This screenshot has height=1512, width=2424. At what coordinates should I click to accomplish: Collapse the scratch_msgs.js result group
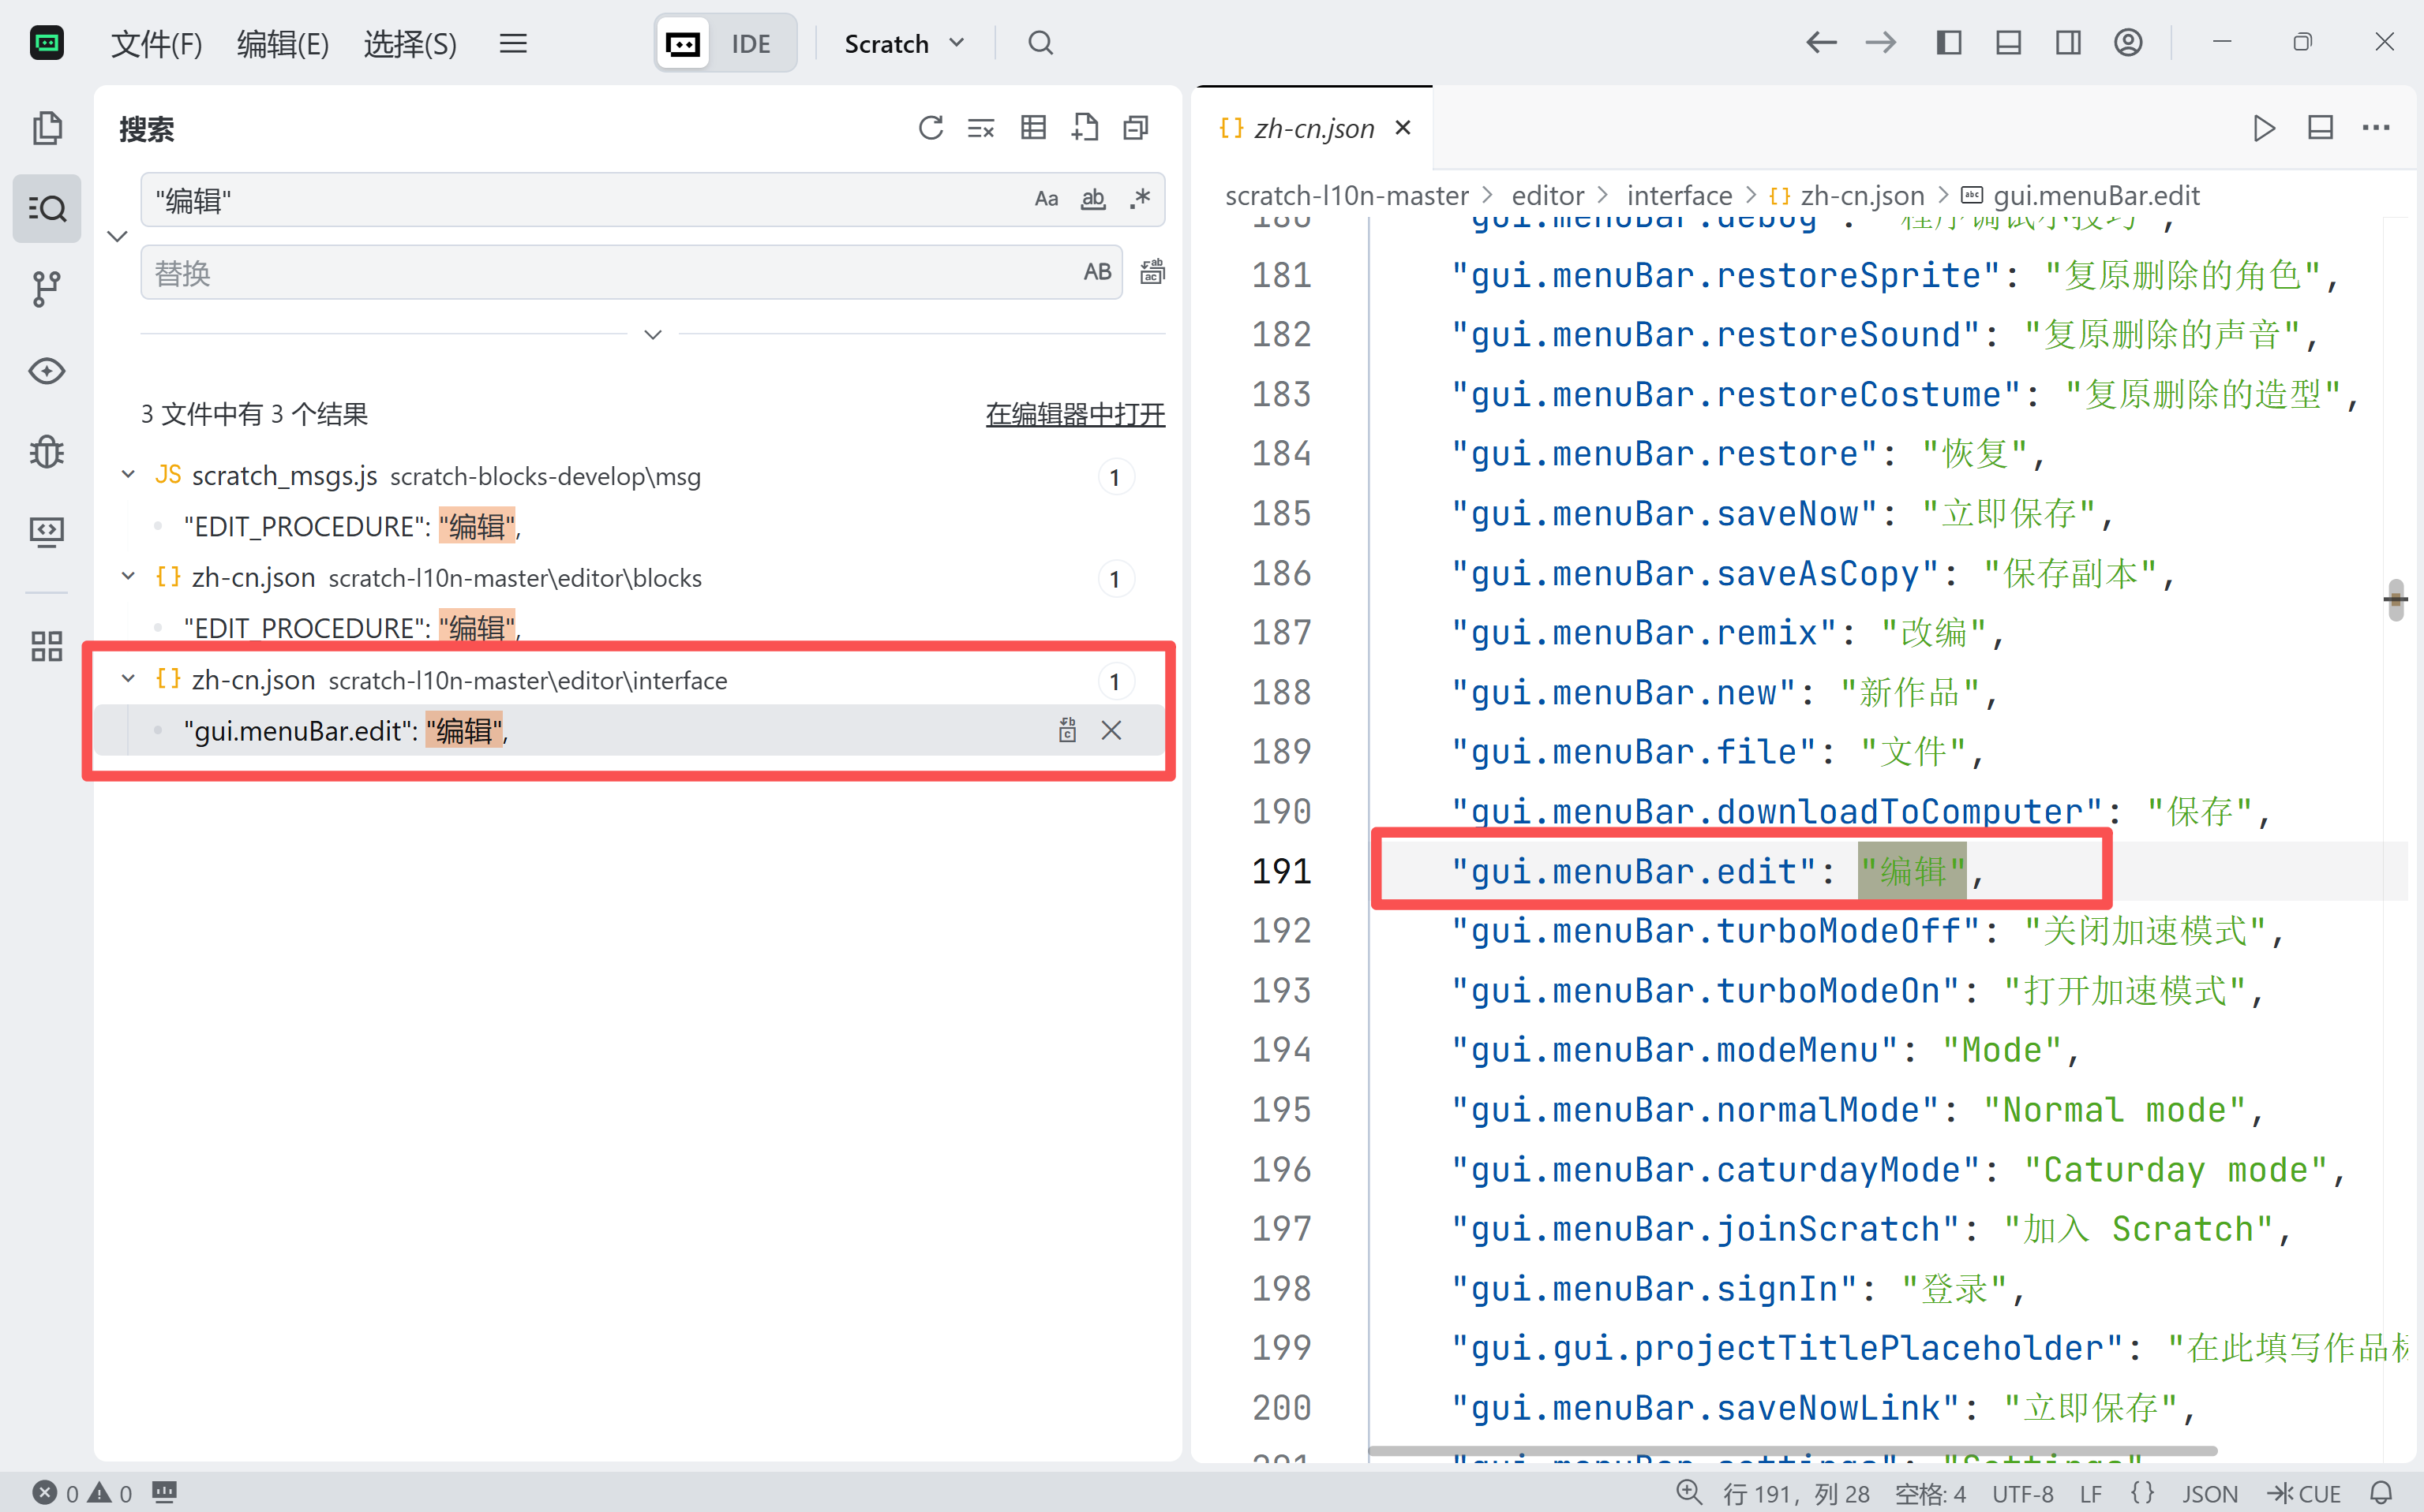tap(128, 475)
